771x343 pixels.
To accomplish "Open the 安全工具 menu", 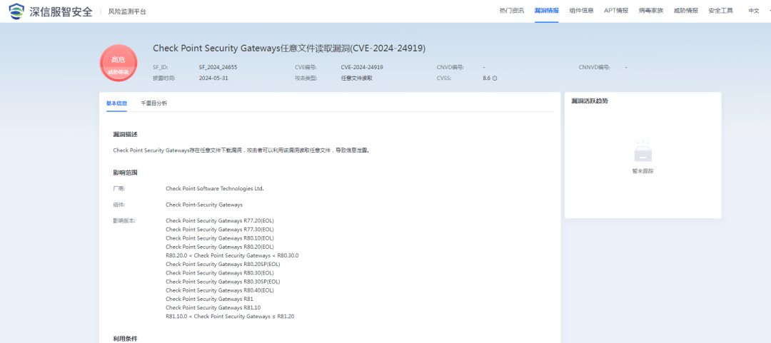I will [720, 11].
